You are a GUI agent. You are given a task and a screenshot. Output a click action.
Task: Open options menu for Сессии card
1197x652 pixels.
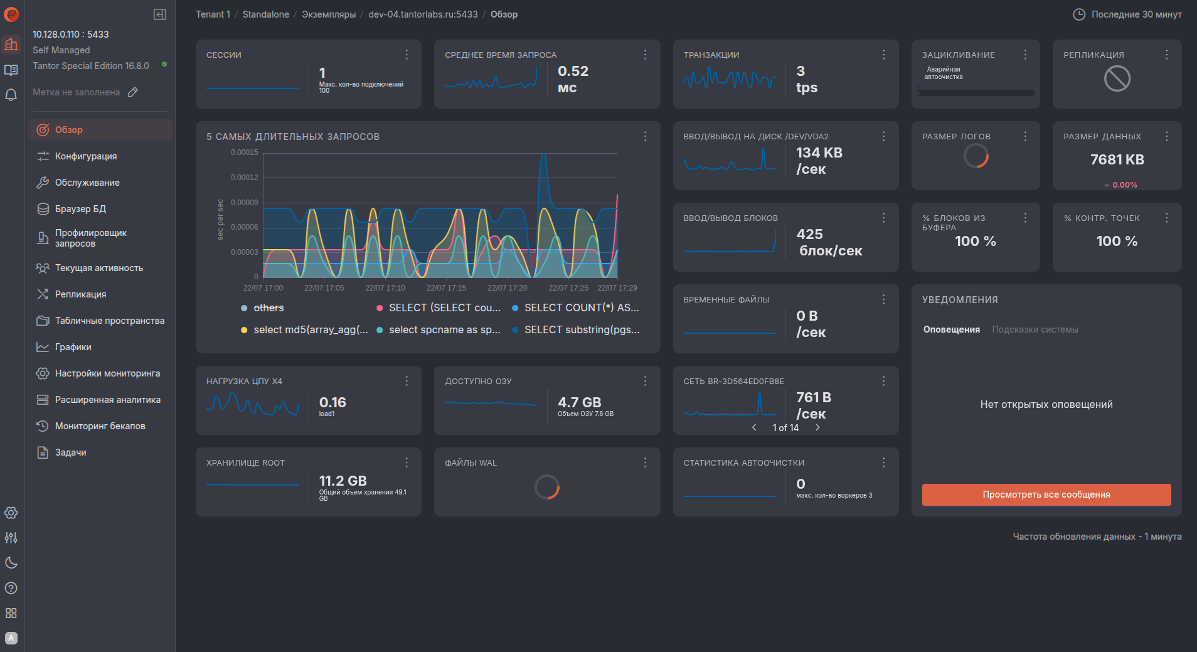[407, 55]
